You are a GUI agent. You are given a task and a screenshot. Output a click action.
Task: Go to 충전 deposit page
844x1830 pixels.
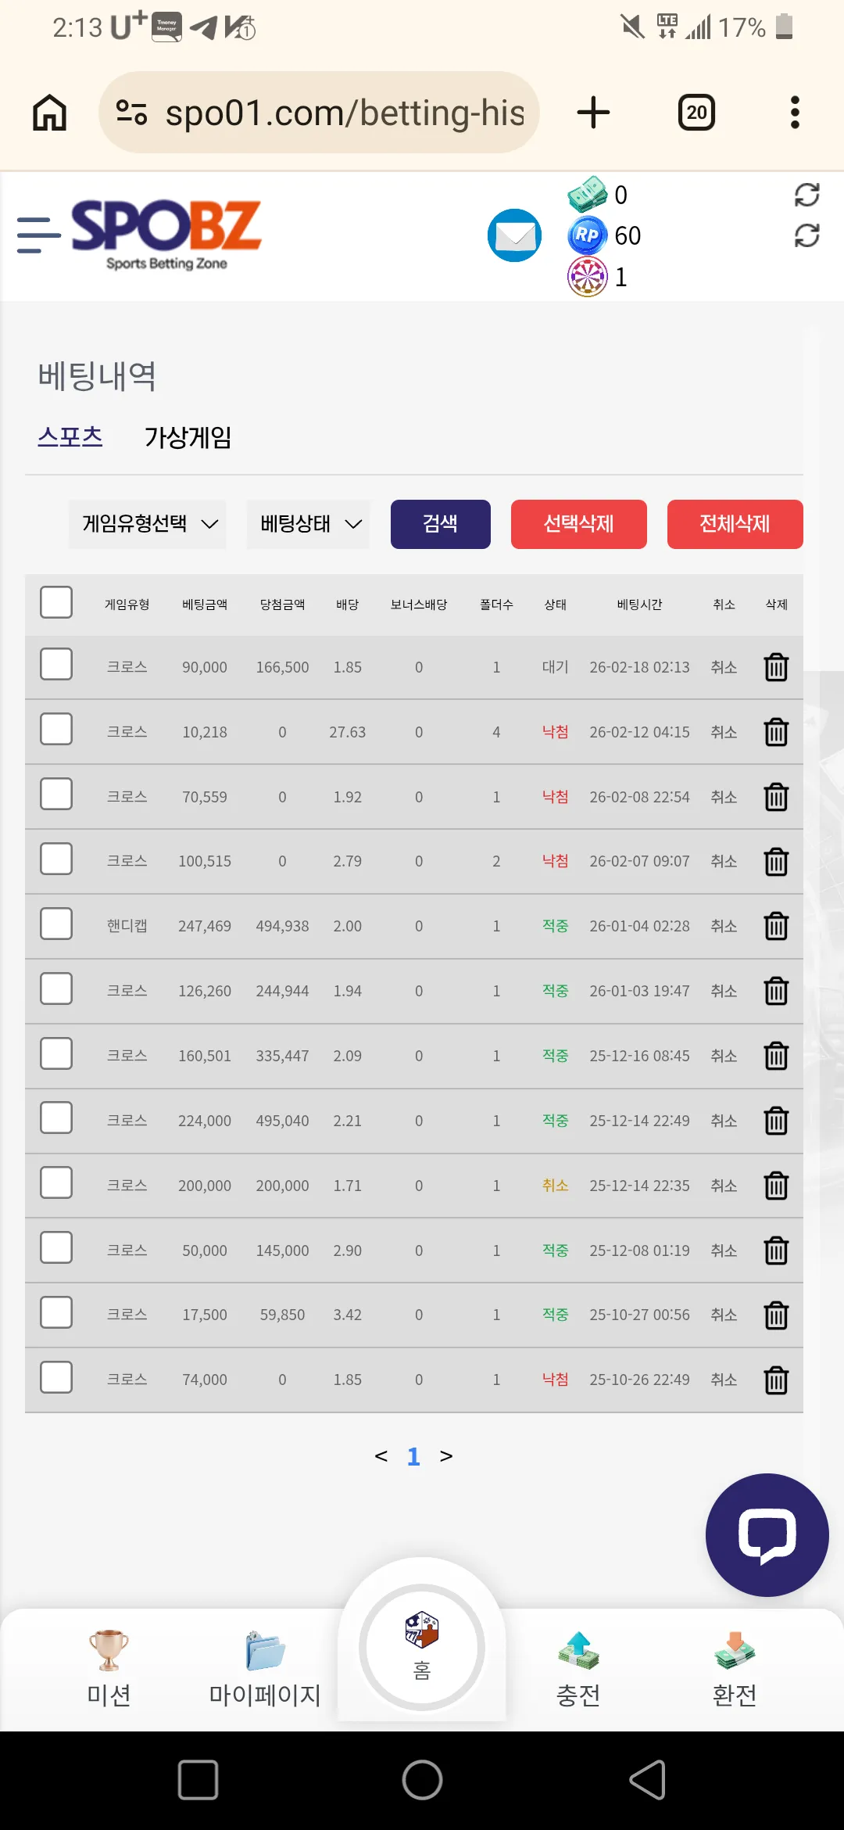[x=578, y=1669]
